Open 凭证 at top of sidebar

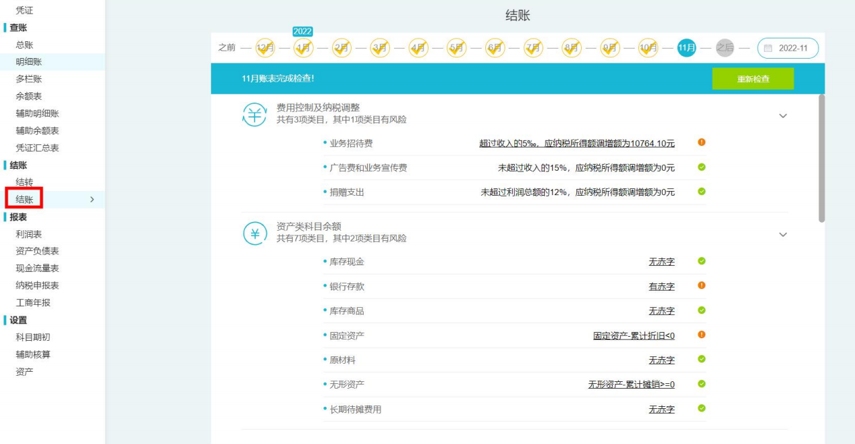coord(24,11)
